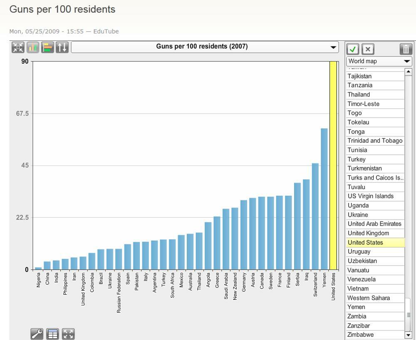
Task: Click the scroll down arrow of country list
Action: pyautogui.click(x=408, y=335)
